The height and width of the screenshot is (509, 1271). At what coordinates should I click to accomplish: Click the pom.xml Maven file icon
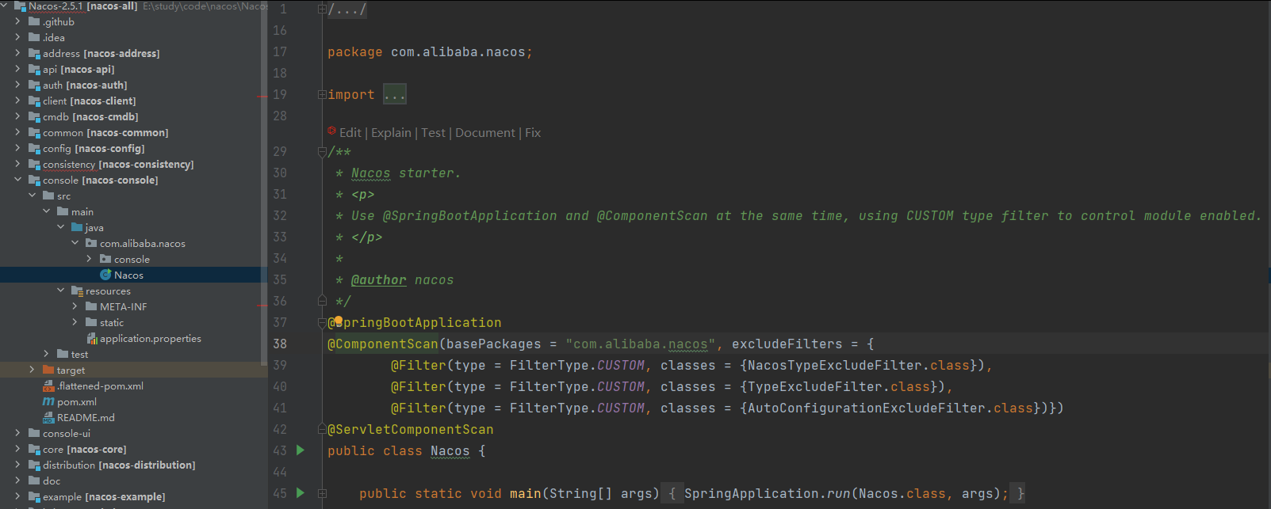[48, 401]
